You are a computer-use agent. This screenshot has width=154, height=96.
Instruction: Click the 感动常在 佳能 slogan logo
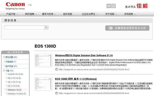tap(137, 6)
